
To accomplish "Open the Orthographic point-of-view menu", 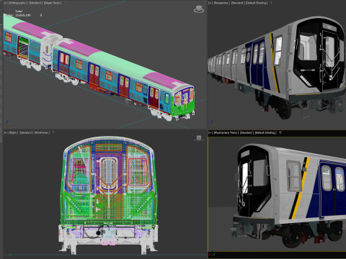I will coord(18,3).
